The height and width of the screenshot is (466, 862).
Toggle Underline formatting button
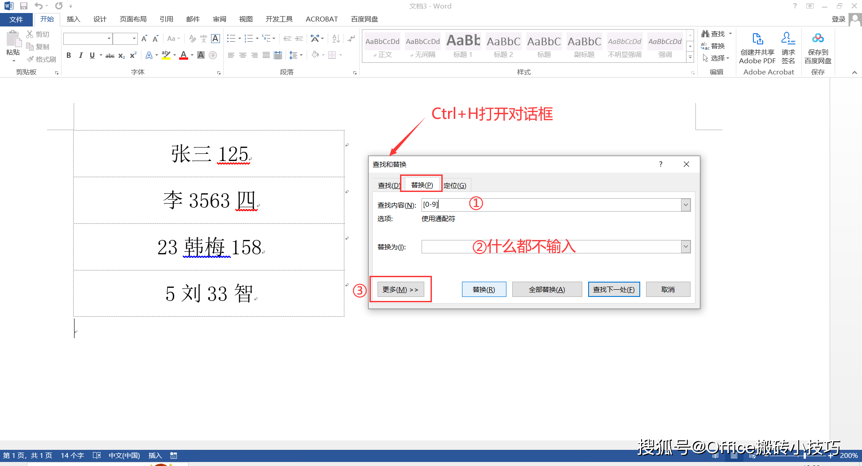point(92,55)
